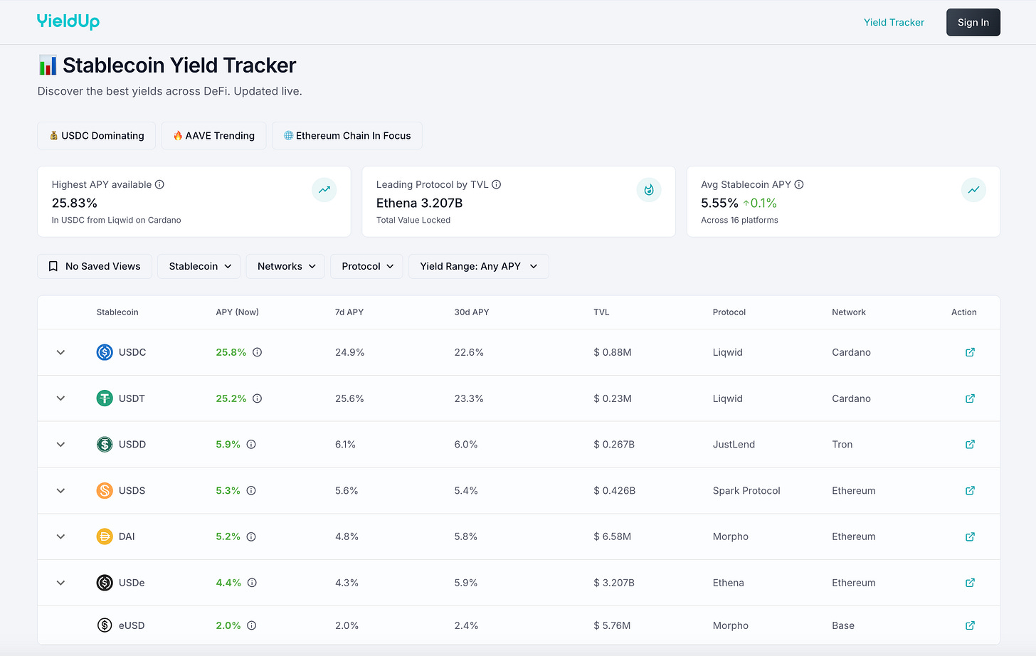Click info icon beside Leading Protocol by TVL
The height and width of the screenshot is (656, 1036).
click(x=497, y=184)
